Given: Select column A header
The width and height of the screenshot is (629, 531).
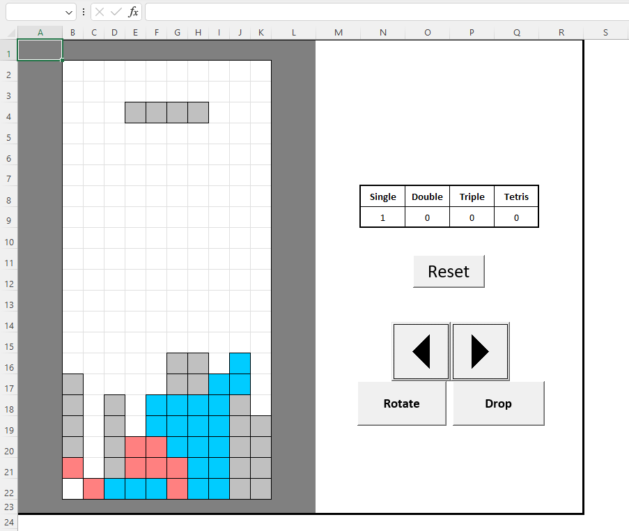Looking at the screenshot, I should click(x=40, y=33).
